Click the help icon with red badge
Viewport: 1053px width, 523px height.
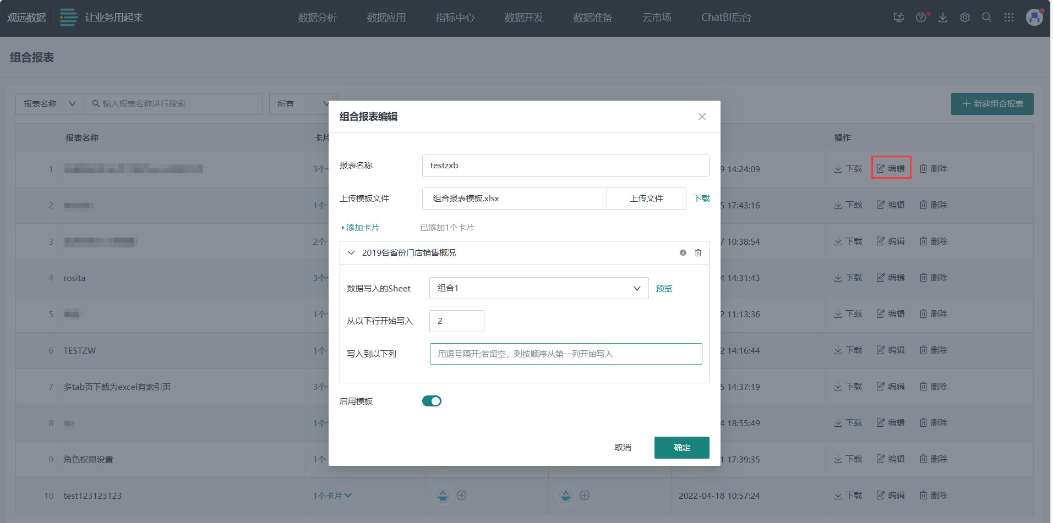921,17
